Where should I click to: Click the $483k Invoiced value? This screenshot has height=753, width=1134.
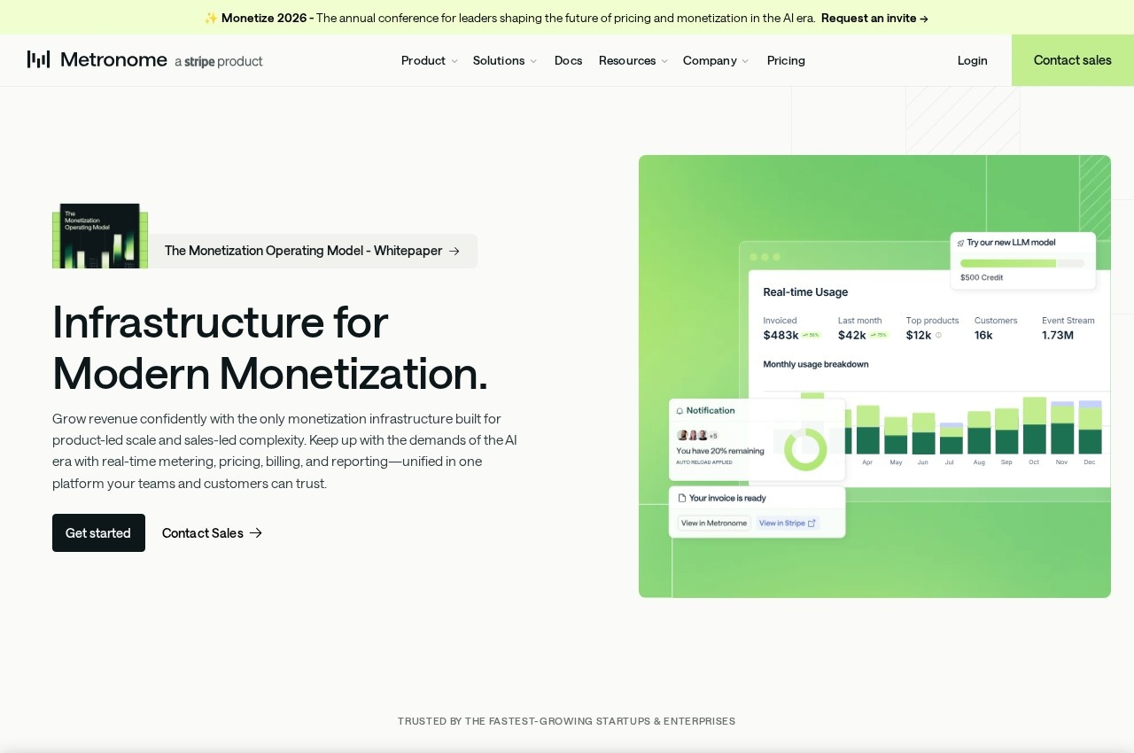coord(781,335)
